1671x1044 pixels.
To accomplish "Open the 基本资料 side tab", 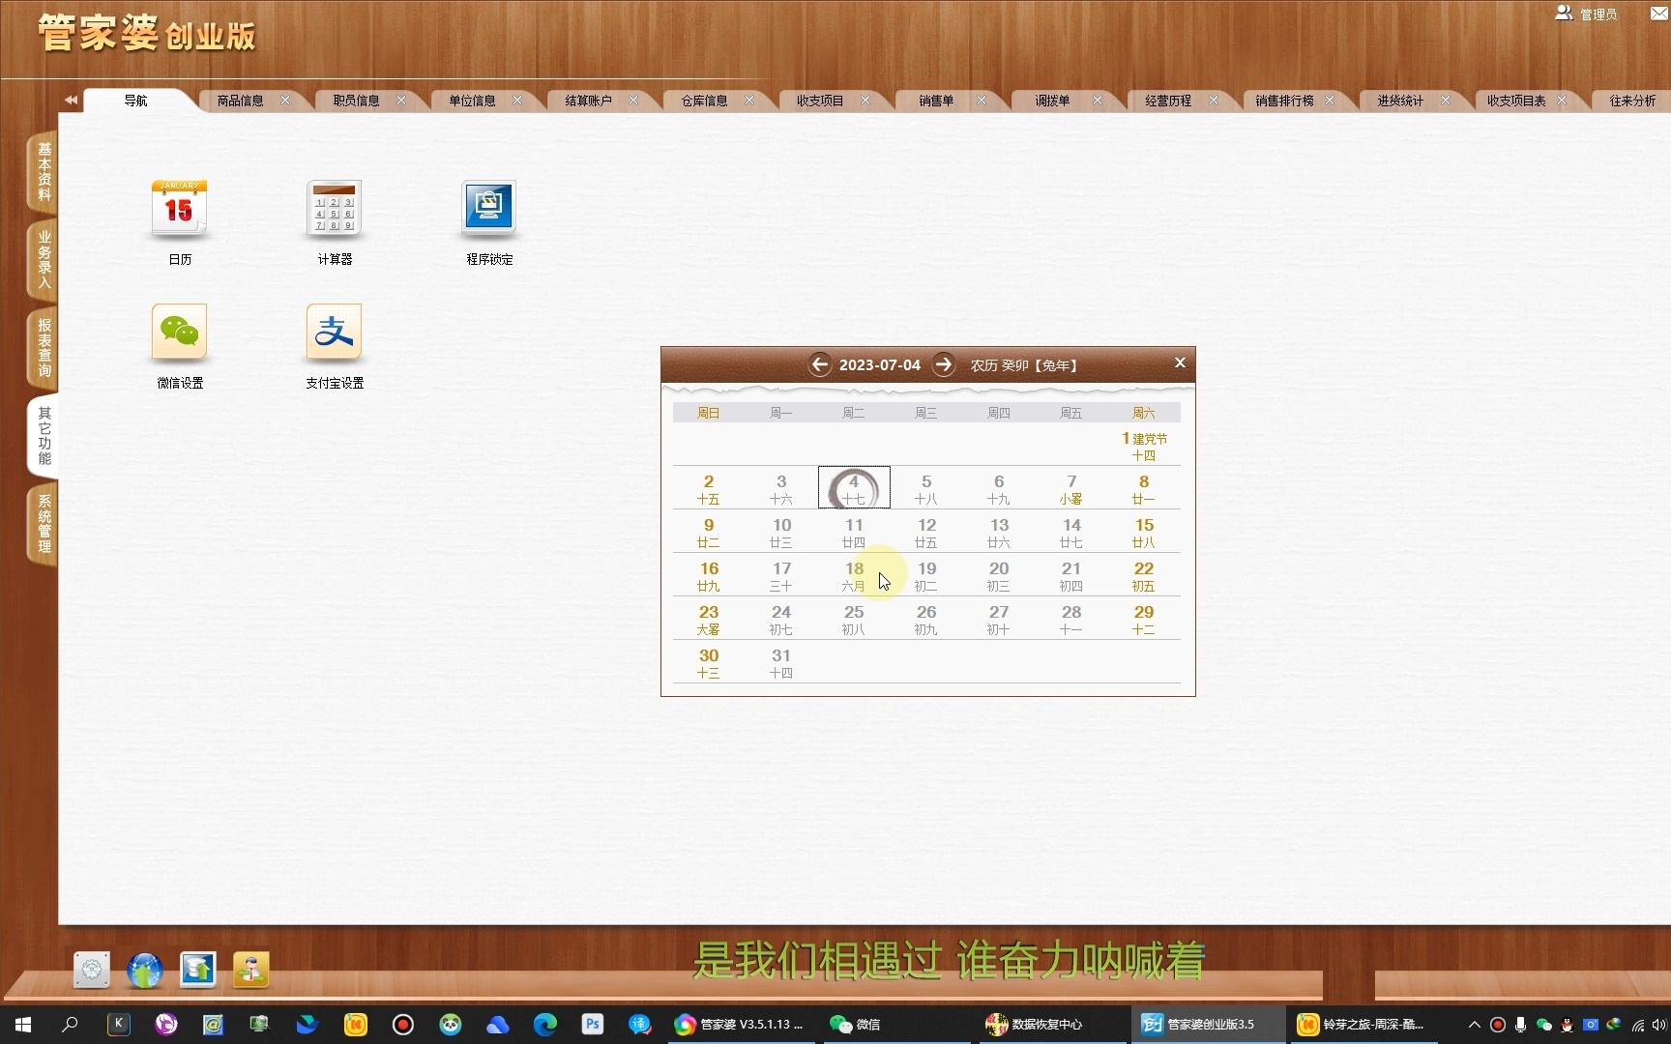I will 44,171.
